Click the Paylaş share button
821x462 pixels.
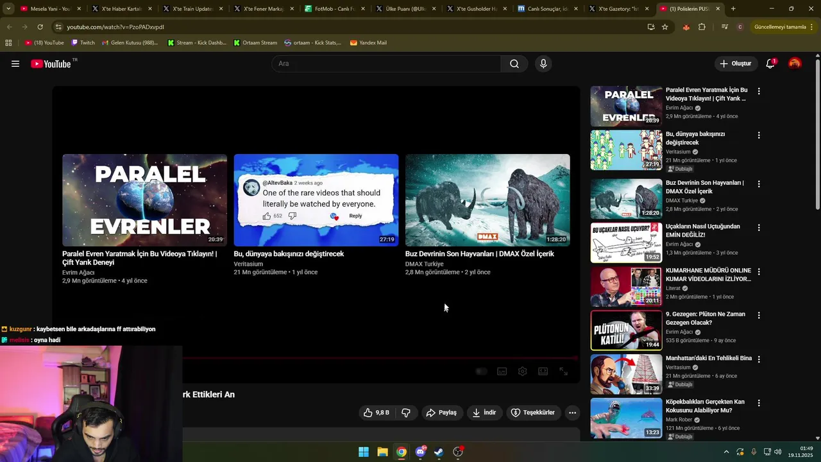(442, 413)
